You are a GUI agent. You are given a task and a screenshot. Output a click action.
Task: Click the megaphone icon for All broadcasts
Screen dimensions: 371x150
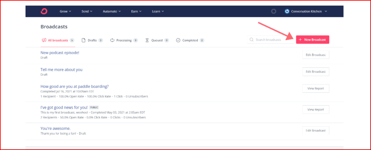coord(44,40)
